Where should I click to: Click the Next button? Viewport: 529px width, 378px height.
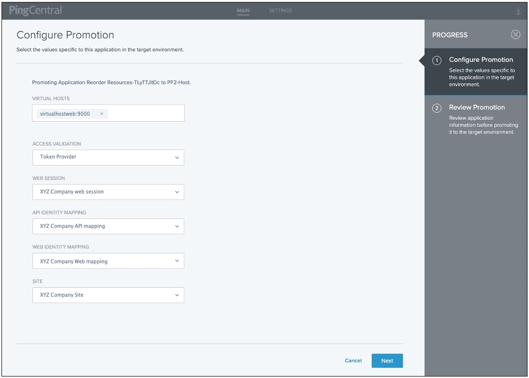[x=387, y=361]
